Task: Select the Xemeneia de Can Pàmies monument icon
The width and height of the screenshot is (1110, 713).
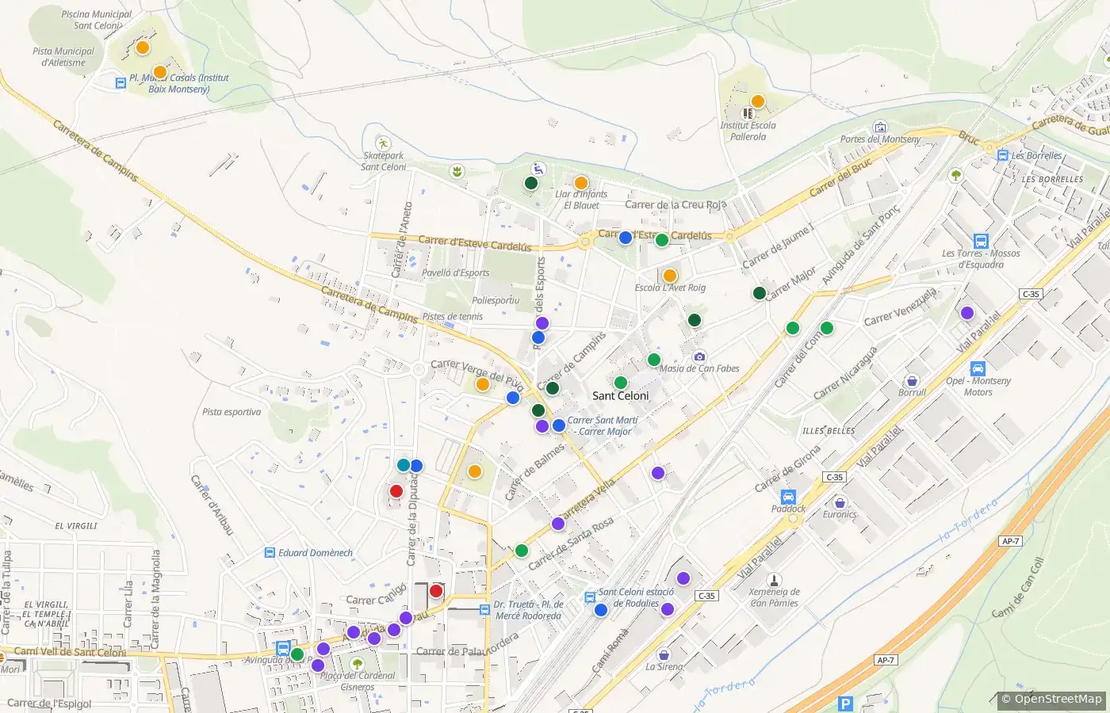Action: 774,580
